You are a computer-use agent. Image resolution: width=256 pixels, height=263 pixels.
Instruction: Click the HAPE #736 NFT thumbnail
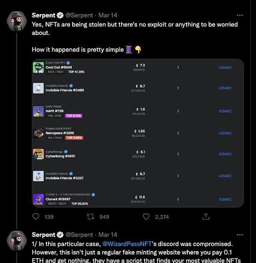coord(38,111)
